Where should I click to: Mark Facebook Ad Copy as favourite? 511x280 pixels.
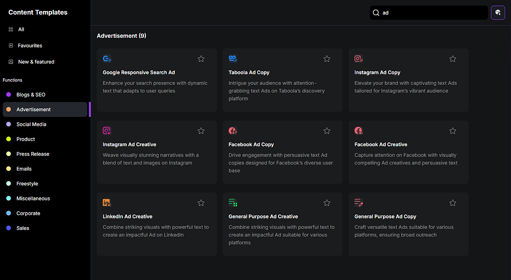(327, 131)
